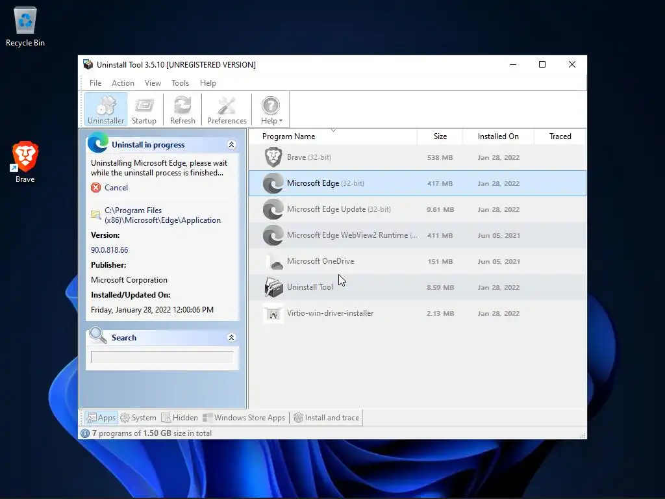Open Preferences from the toolbar
This screenshot has height=499, width=665.
[x=227, y=109]
